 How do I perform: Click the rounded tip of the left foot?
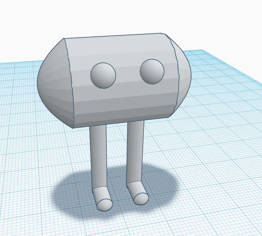[x=105, y=205]
